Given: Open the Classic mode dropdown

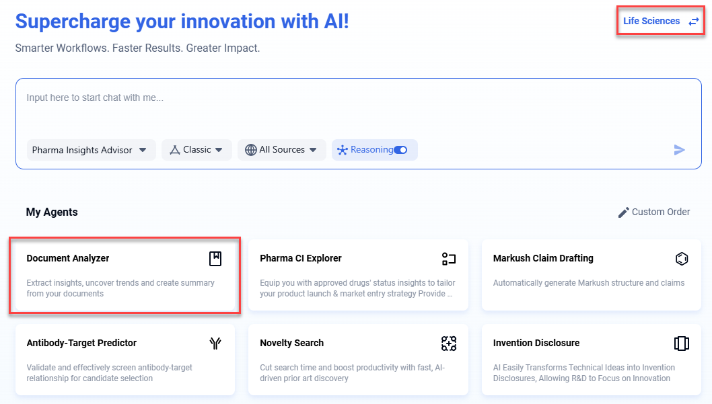Looking at the screenshot, I should [x=219, y=150].
